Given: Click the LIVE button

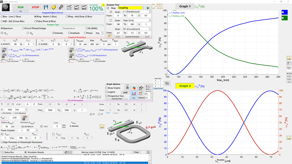Looking at the screenshot, I should (x=125, y=93).
